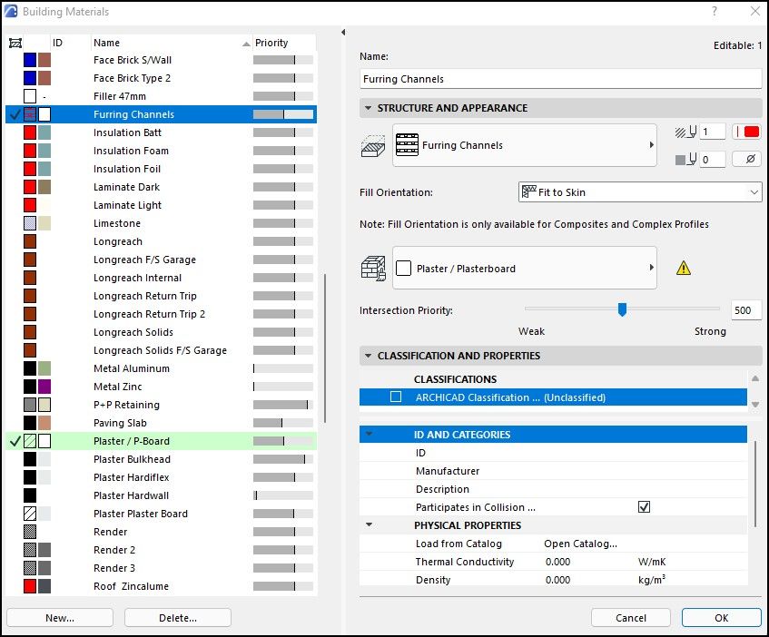Click the Description property row
This screenshot has width=769, height=637.
[553, 489]
